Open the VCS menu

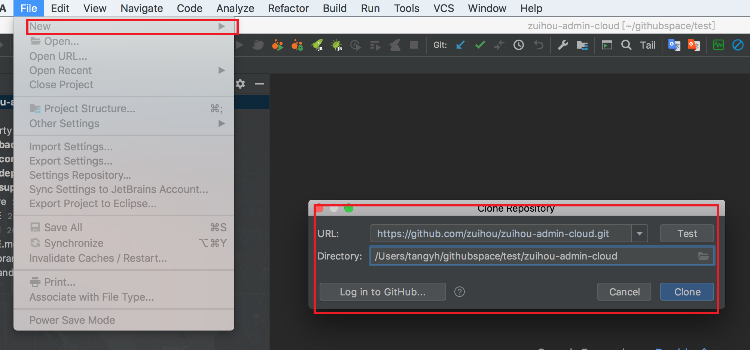pyautogui.click(x=443, y=8)
